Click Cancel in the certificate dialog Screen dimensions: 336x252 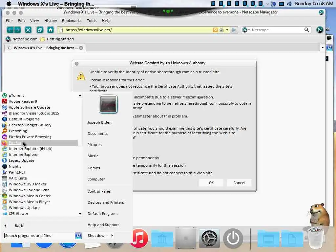tap(239, 183)
